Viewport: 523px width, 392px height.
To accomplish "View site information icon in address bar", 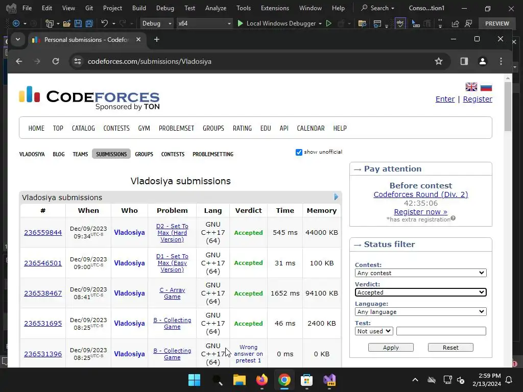I will [78, 61].
